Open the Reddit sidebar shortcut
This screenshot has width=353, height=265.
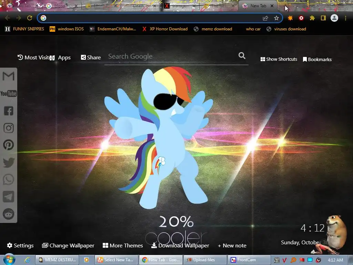pos(9,214)
